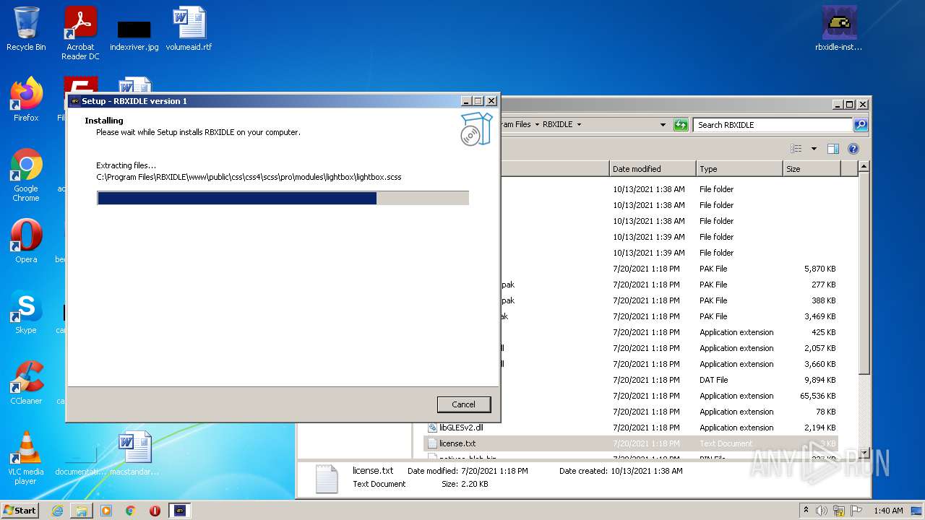This screenshot has width=925, height=520.
Task: Show hidden tray icons arrow
Action: tap(806, 511)
